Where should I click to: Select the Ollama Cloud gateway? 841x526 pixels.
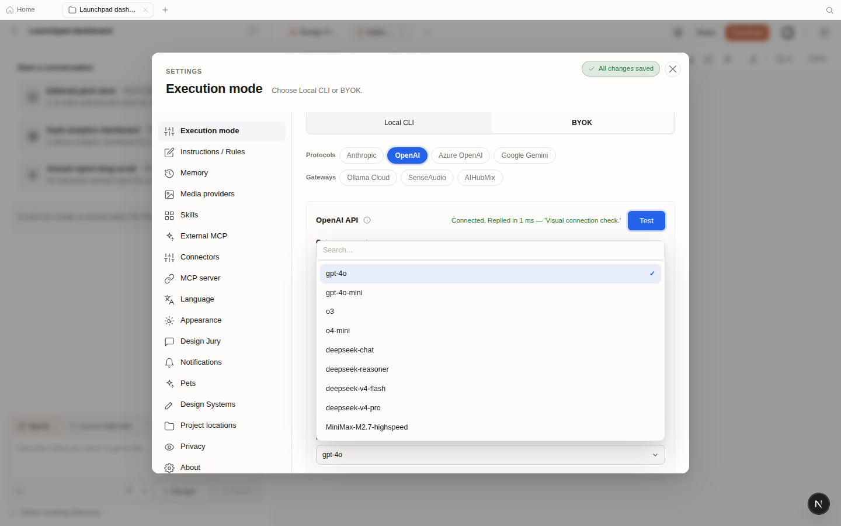point(369,178)
